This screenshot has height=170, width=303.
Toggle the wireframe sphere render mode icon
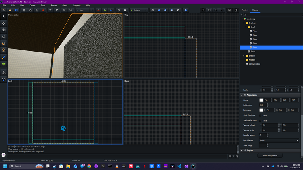coord(153,10)
